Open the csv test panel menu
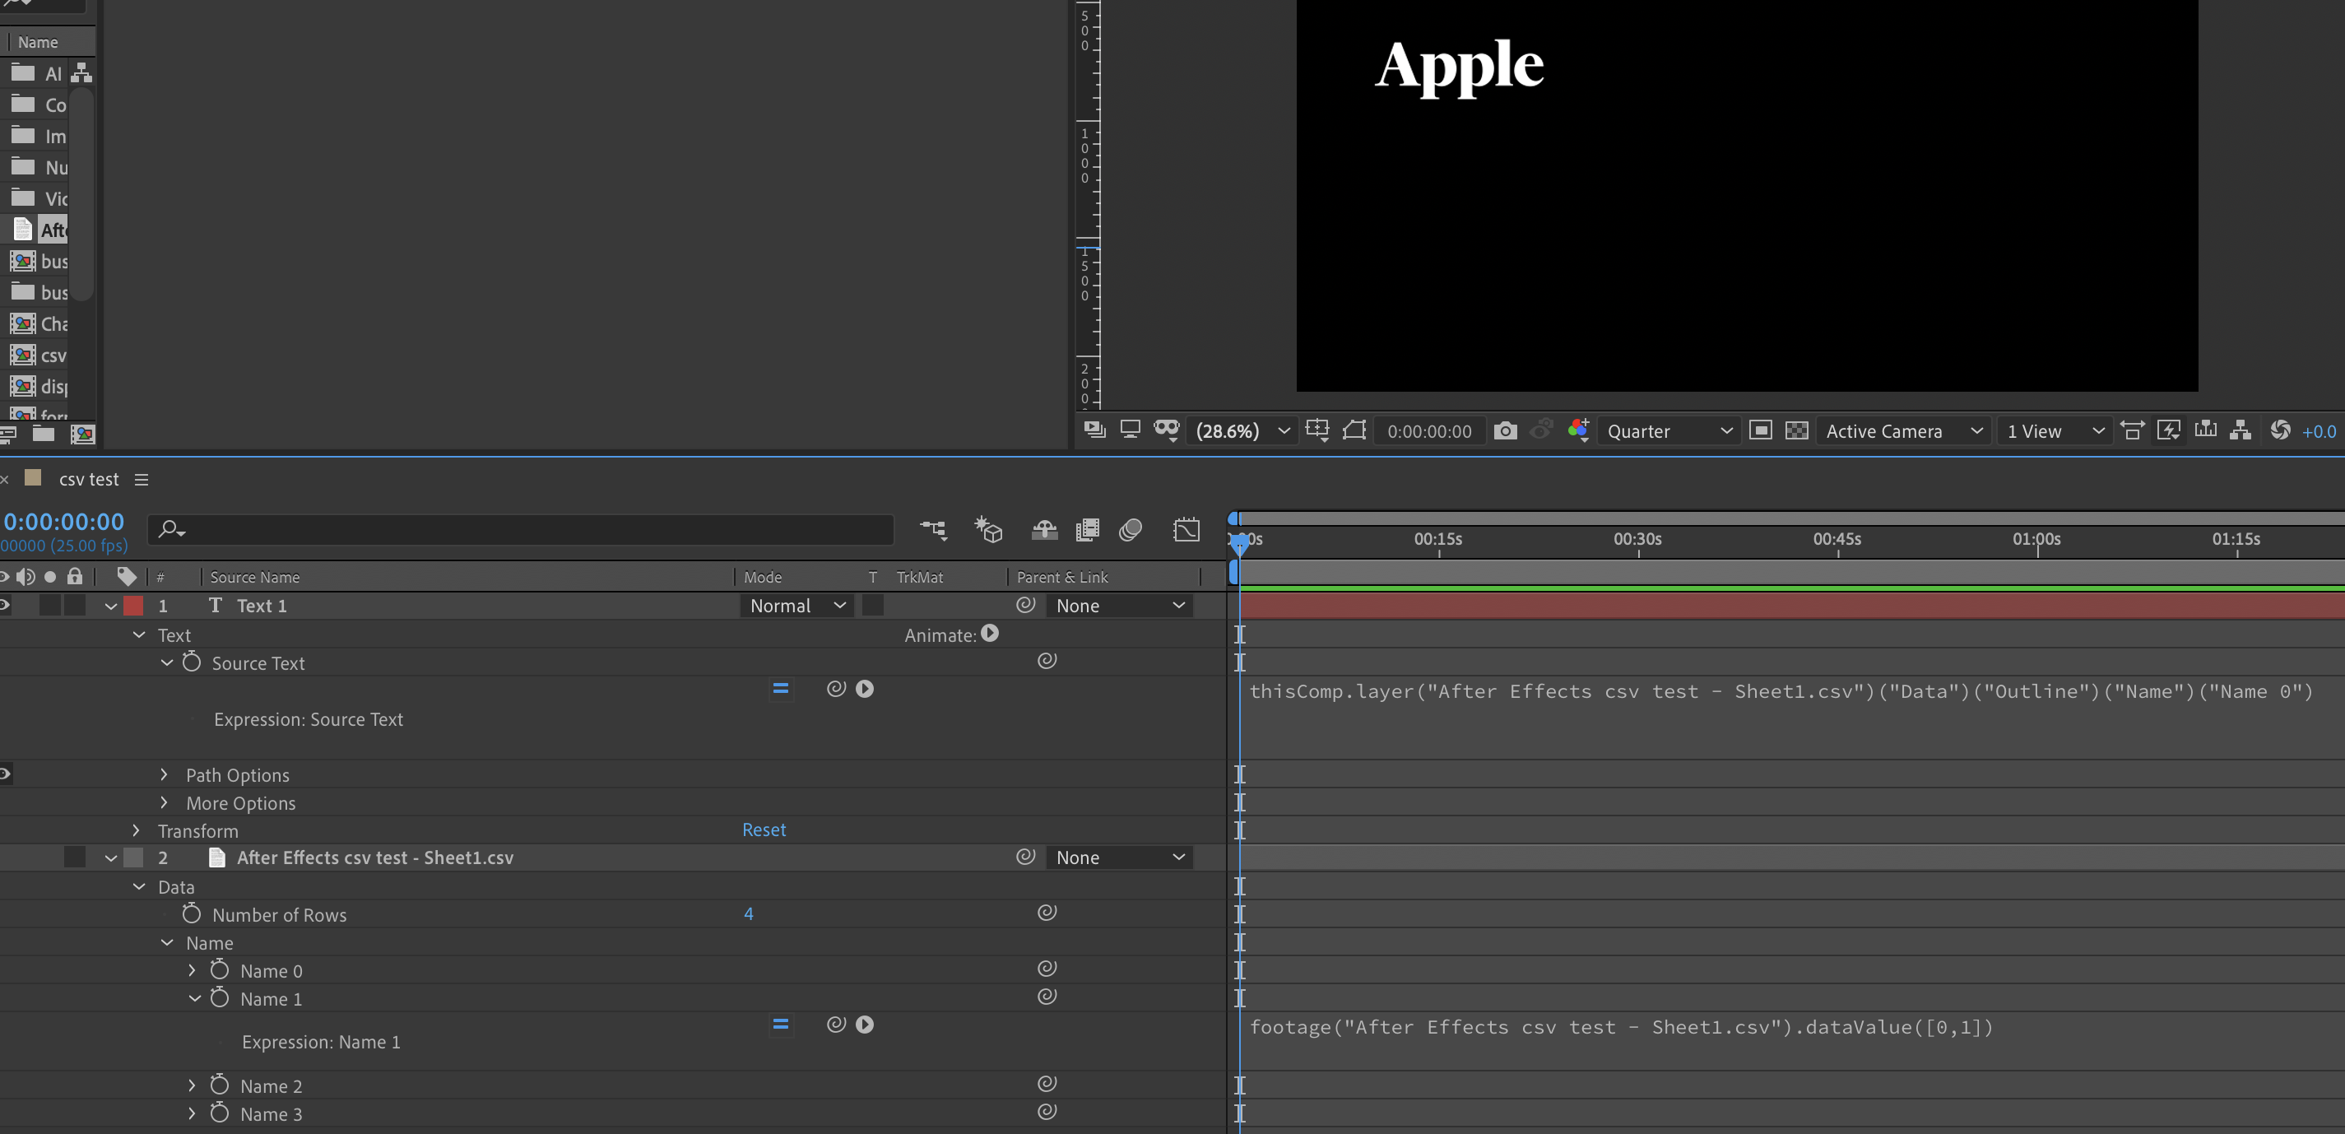 pyautogui.click(x=141, y=480)
